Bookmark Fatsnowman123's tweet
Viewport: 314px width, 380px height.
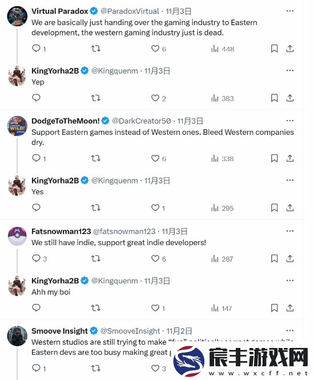274,259
